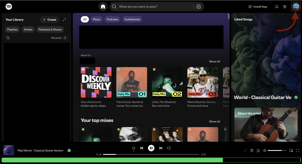The width and height of the screenshot is (302, 164).
Task: Toggle repeat mode
Action: click(x=169, y=148)
